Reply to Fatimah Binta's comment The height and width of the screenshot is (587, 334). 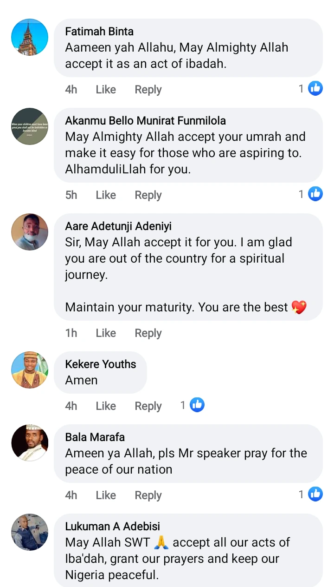click(148, 90)
